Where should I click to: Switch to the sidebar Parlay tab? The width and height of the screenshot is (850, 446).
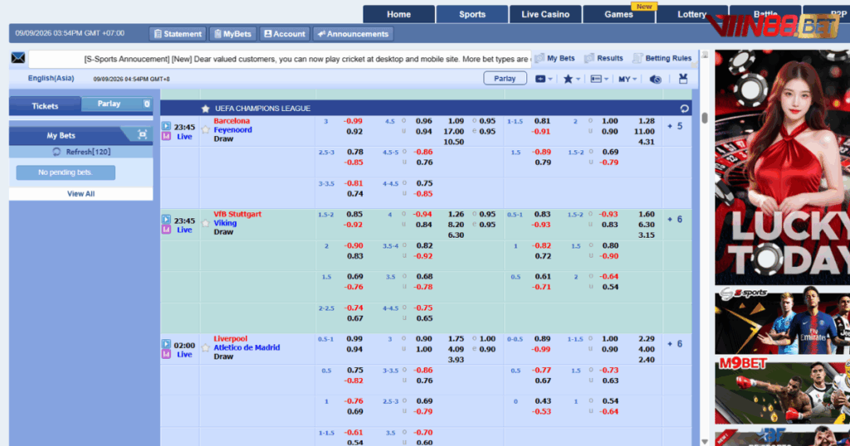click(116, 104)
